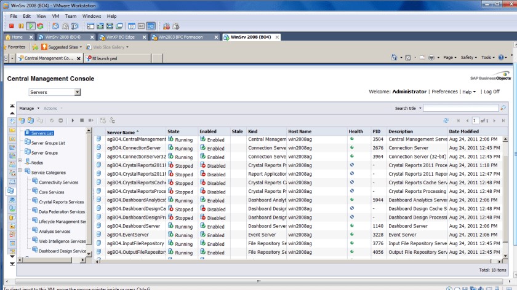Click the IE home icon
The height and width of the screenshot is (290, 517).
(x=394, y=58)
